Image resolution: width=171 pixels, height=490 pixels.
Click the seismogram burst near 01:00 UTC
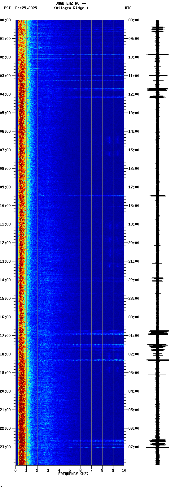click(x=158, y=333)
